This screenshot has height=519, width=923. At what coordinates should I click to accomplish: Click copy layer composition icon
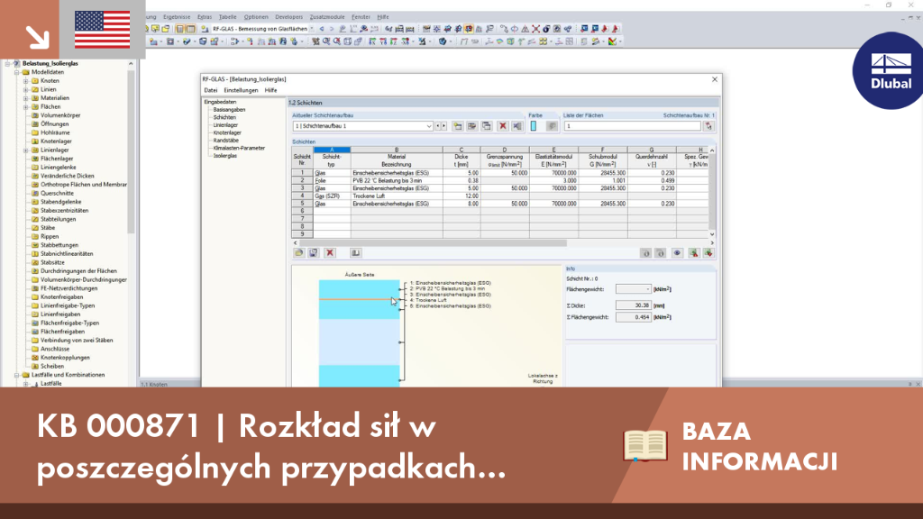487,126
